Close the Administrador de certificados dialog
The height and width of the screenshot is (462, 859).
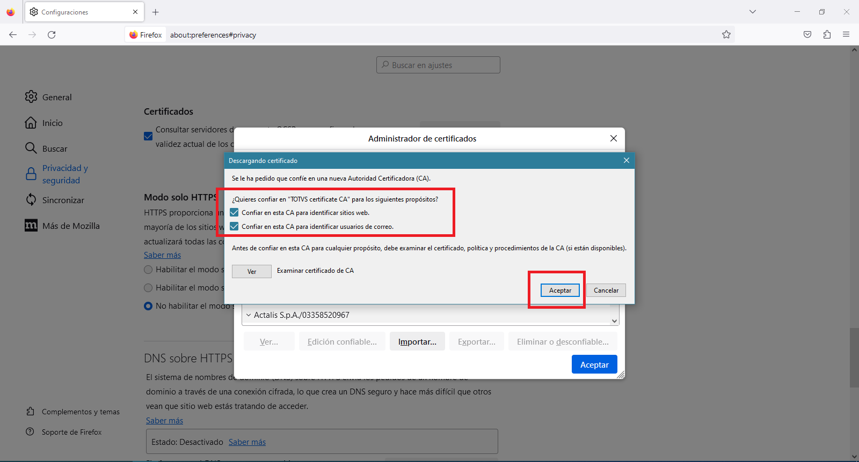point(614,138)
